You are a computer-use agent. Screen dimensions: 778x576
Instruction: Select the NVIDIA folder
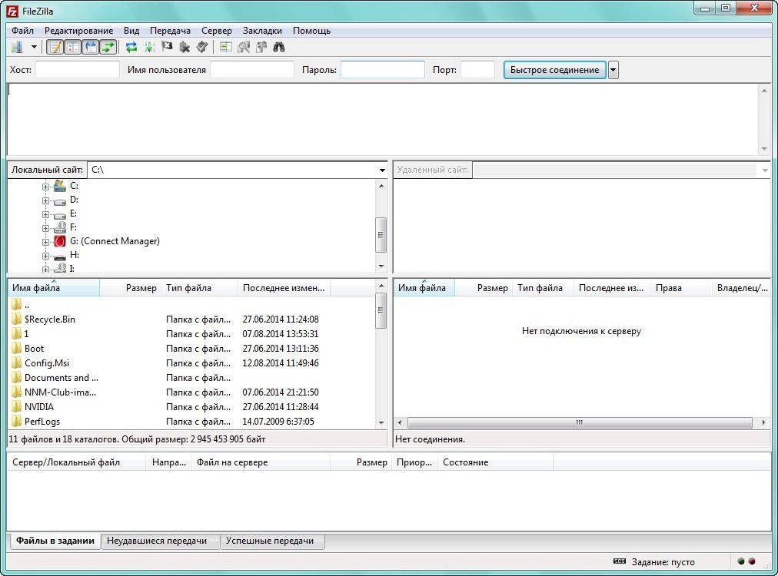[x=39, y=407]
